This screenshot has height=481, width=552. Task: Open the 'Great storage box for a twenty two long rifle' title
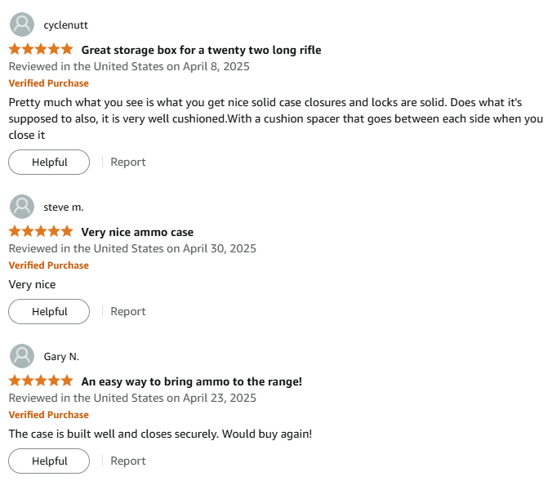point(201,50)
